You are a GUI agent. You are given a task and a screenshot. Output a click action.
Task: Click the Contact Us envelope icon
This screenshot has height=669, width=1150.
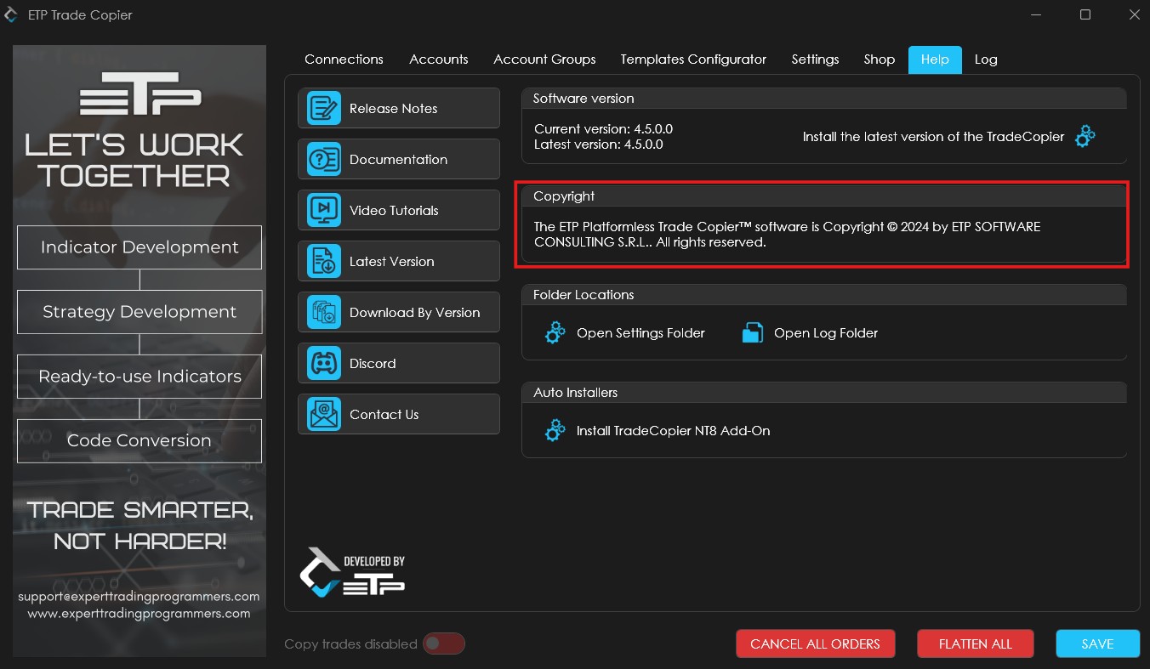[323, 415]
